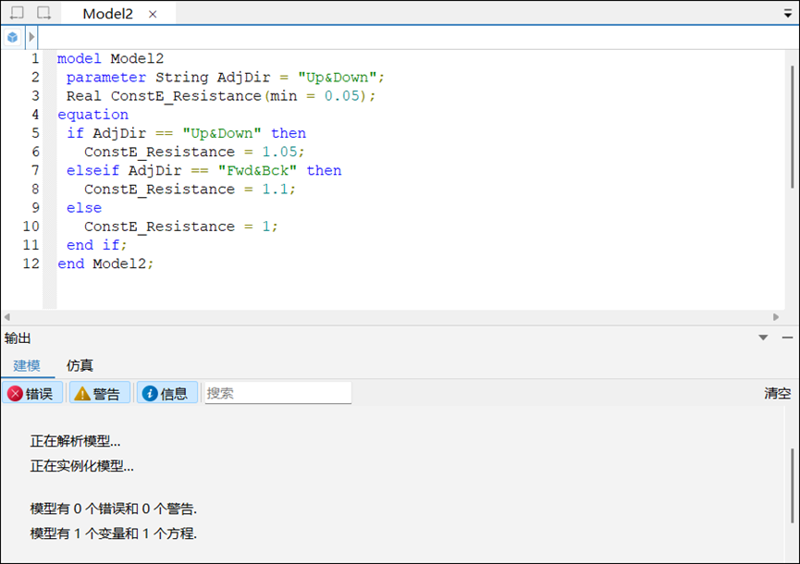Click the output panel vertical scrollbar
Image resolution: width=800 pixels, height=564 pixels.
pyautogui.click(x=792, y=485)
